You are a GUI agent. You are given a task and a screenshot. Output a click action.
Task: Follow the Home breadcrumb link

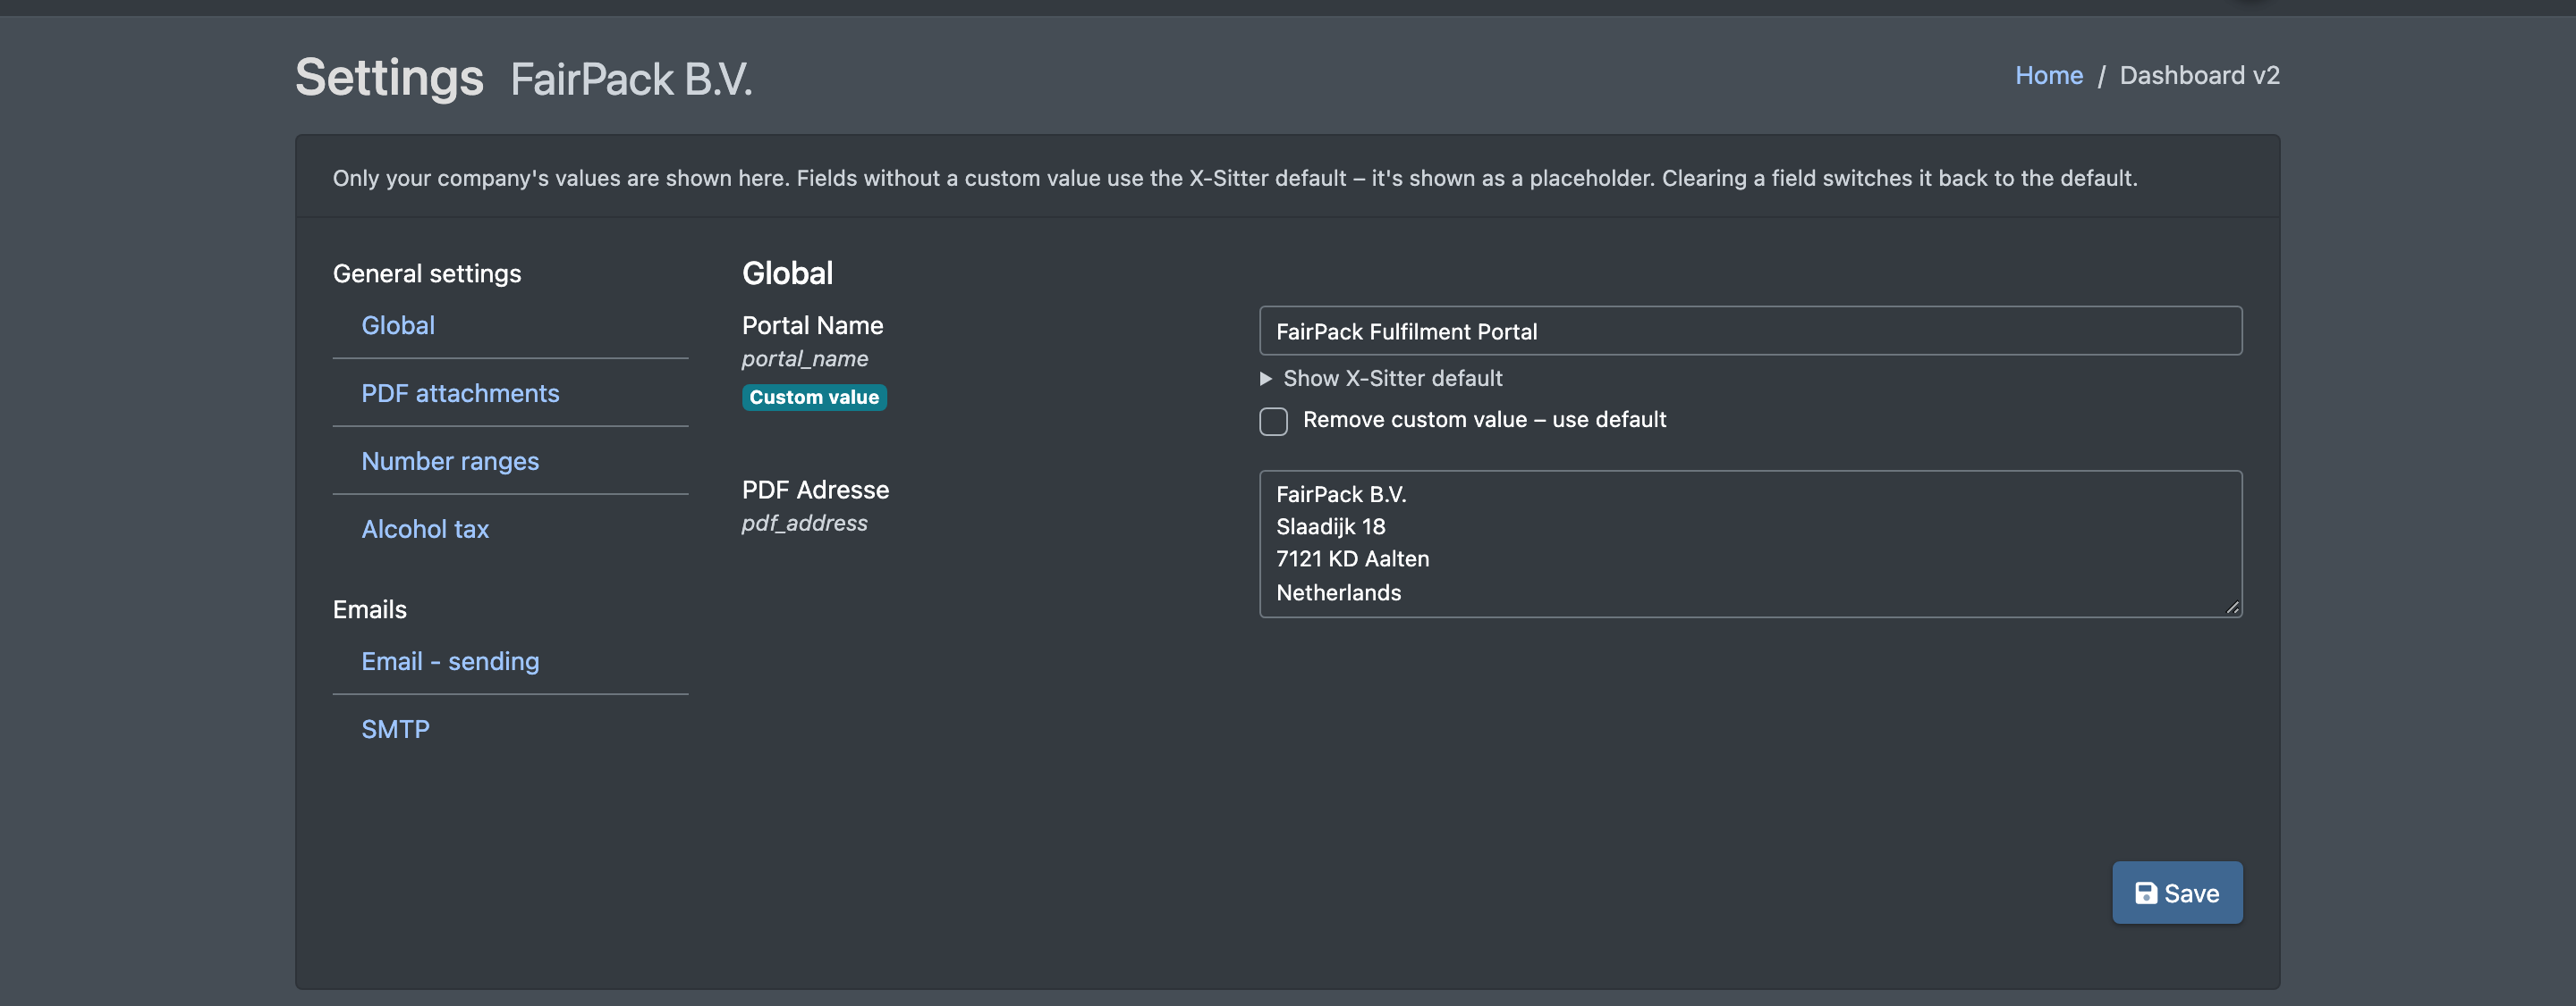tap(2048, 75)
